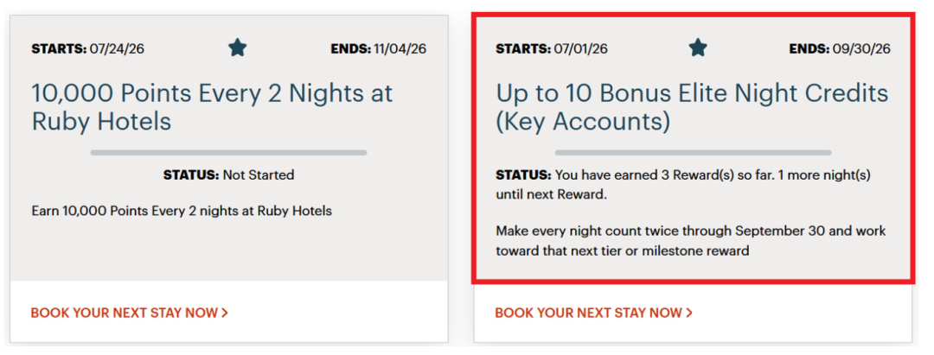Click the progress bar on Ruby Hotels card
Image resolution: width=934 pixels, height=355 pixels.
click(x=228, y=153)
